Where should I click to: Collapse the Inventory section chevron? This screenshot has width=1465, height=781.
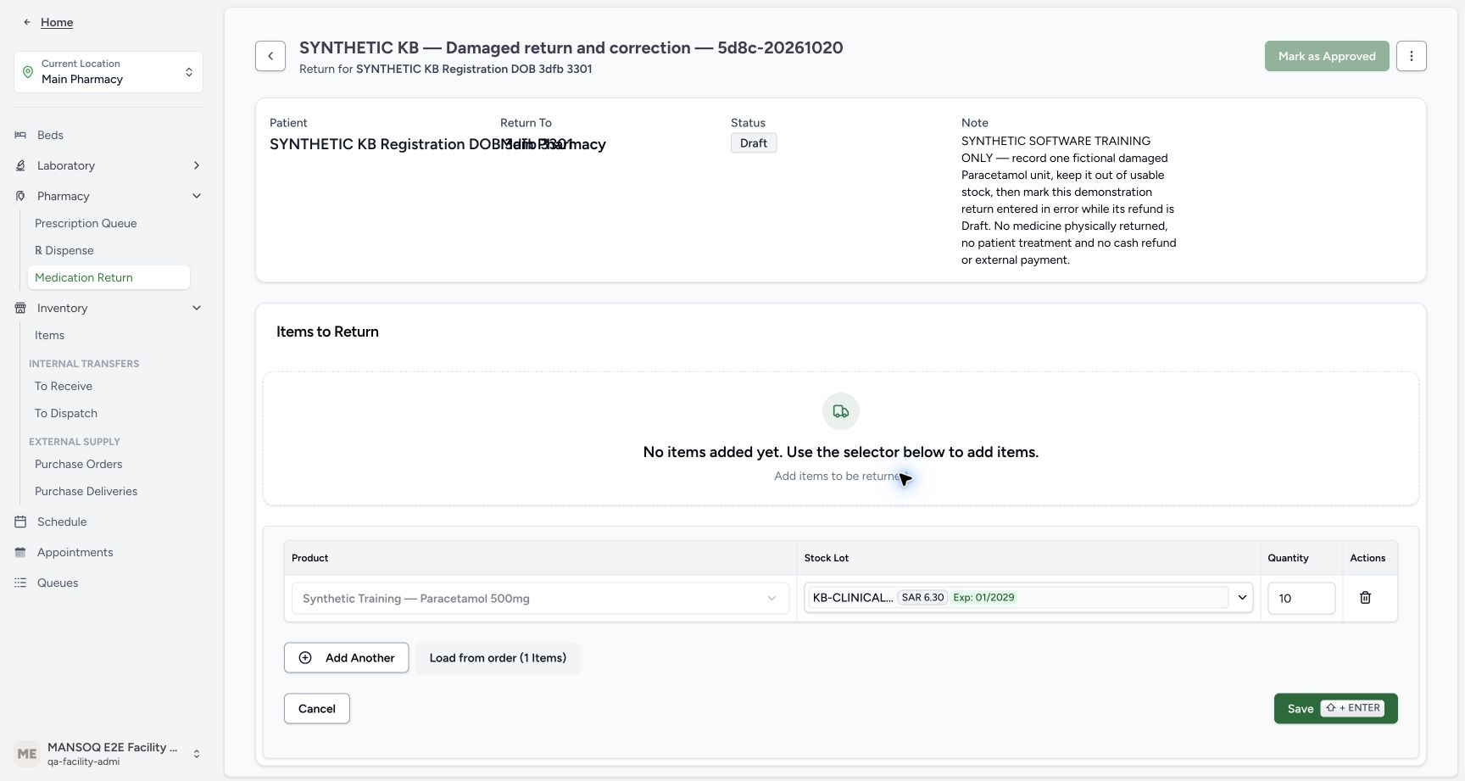(x=196, y=308)
